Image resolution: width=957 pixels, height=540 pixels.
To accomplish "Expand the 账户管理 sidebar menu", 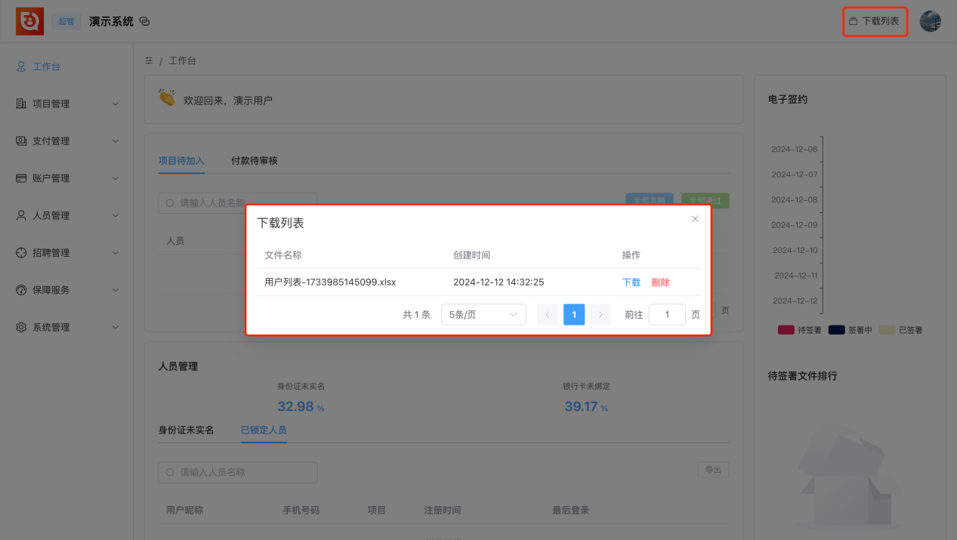I will (66, 178).
